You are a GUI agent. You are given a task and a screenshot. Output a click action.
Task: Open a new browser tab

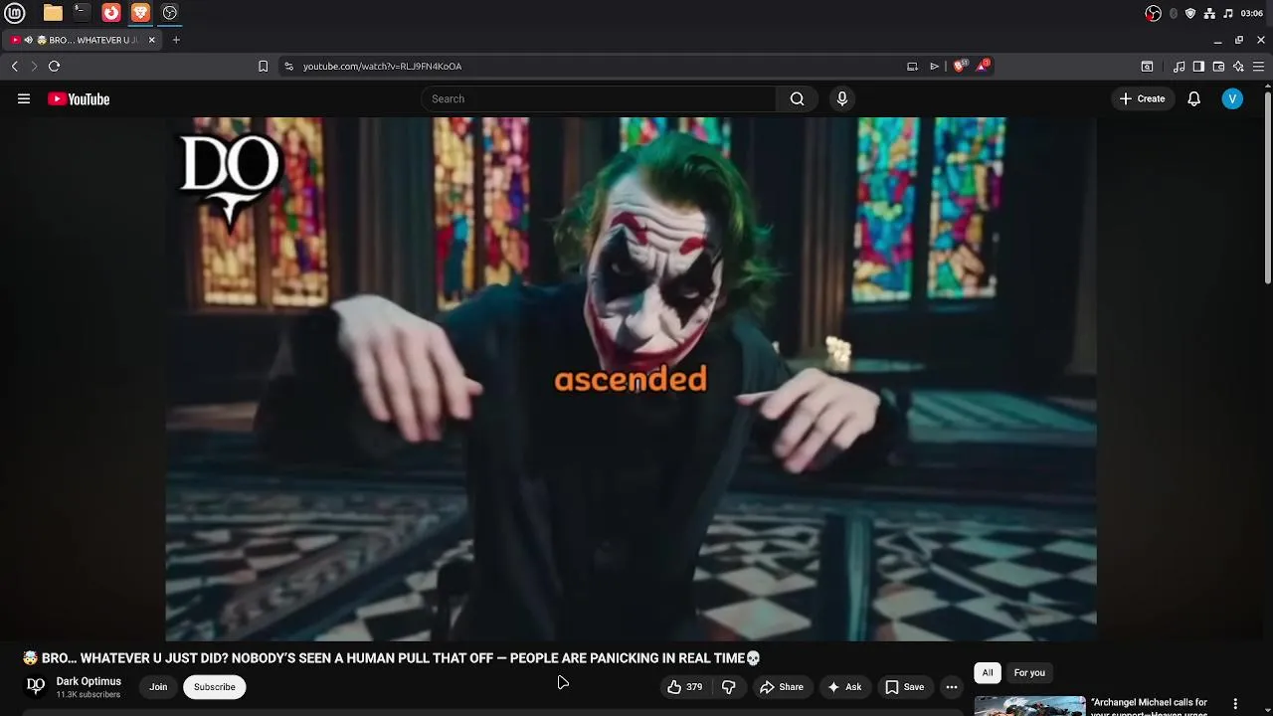pyautogui.click(x=176, y=40)
